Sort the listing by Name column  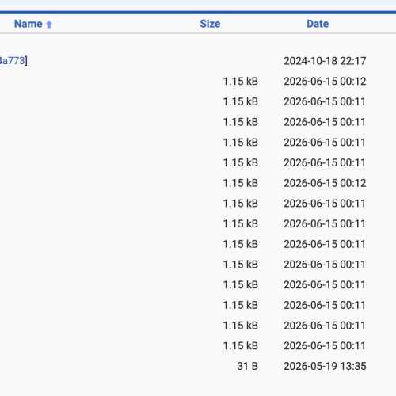click(28, 24)
